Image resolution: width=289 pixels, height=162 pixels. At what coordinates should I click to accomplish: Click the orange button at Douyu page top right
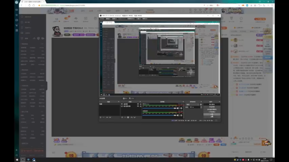(x=260, y=19)
